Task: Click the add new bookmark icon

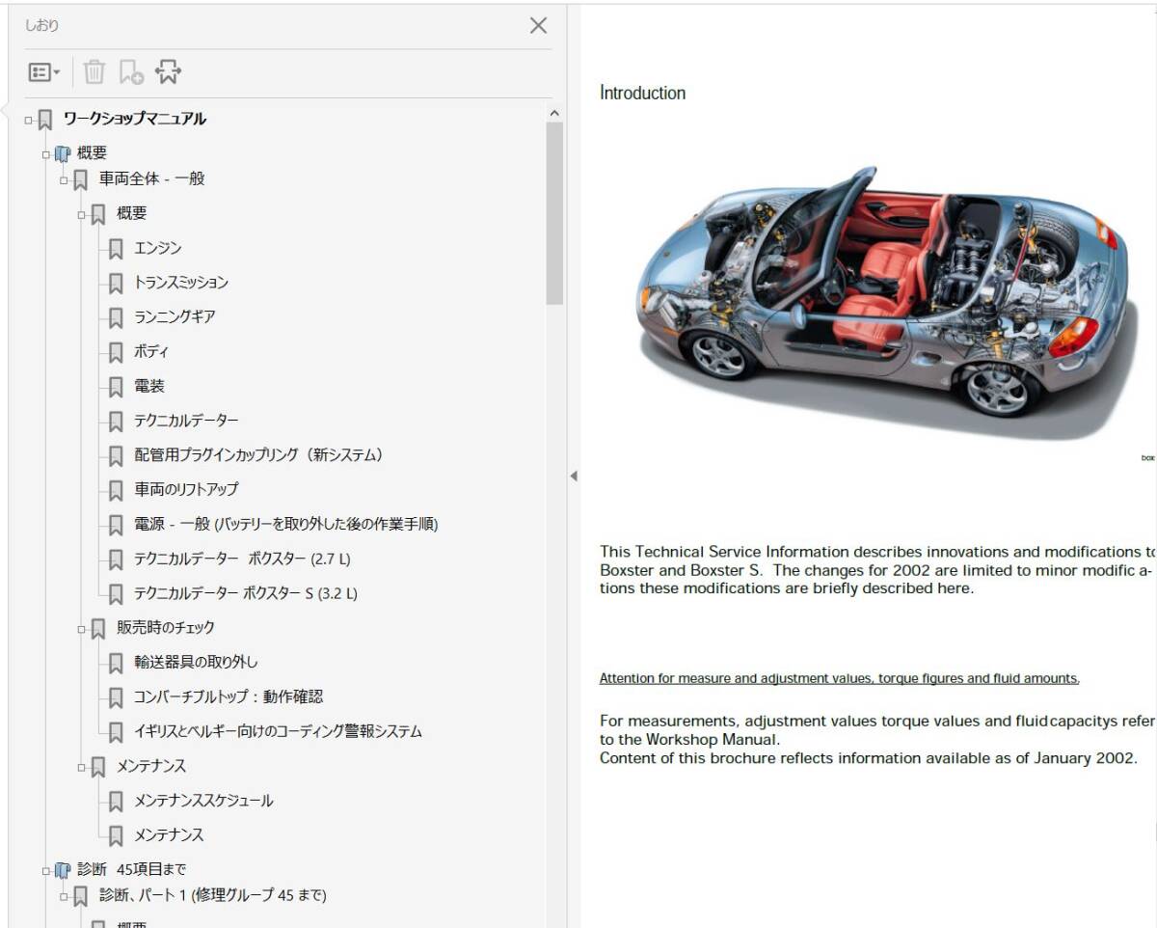Action: pyautogui.click(x=130, y=72)
